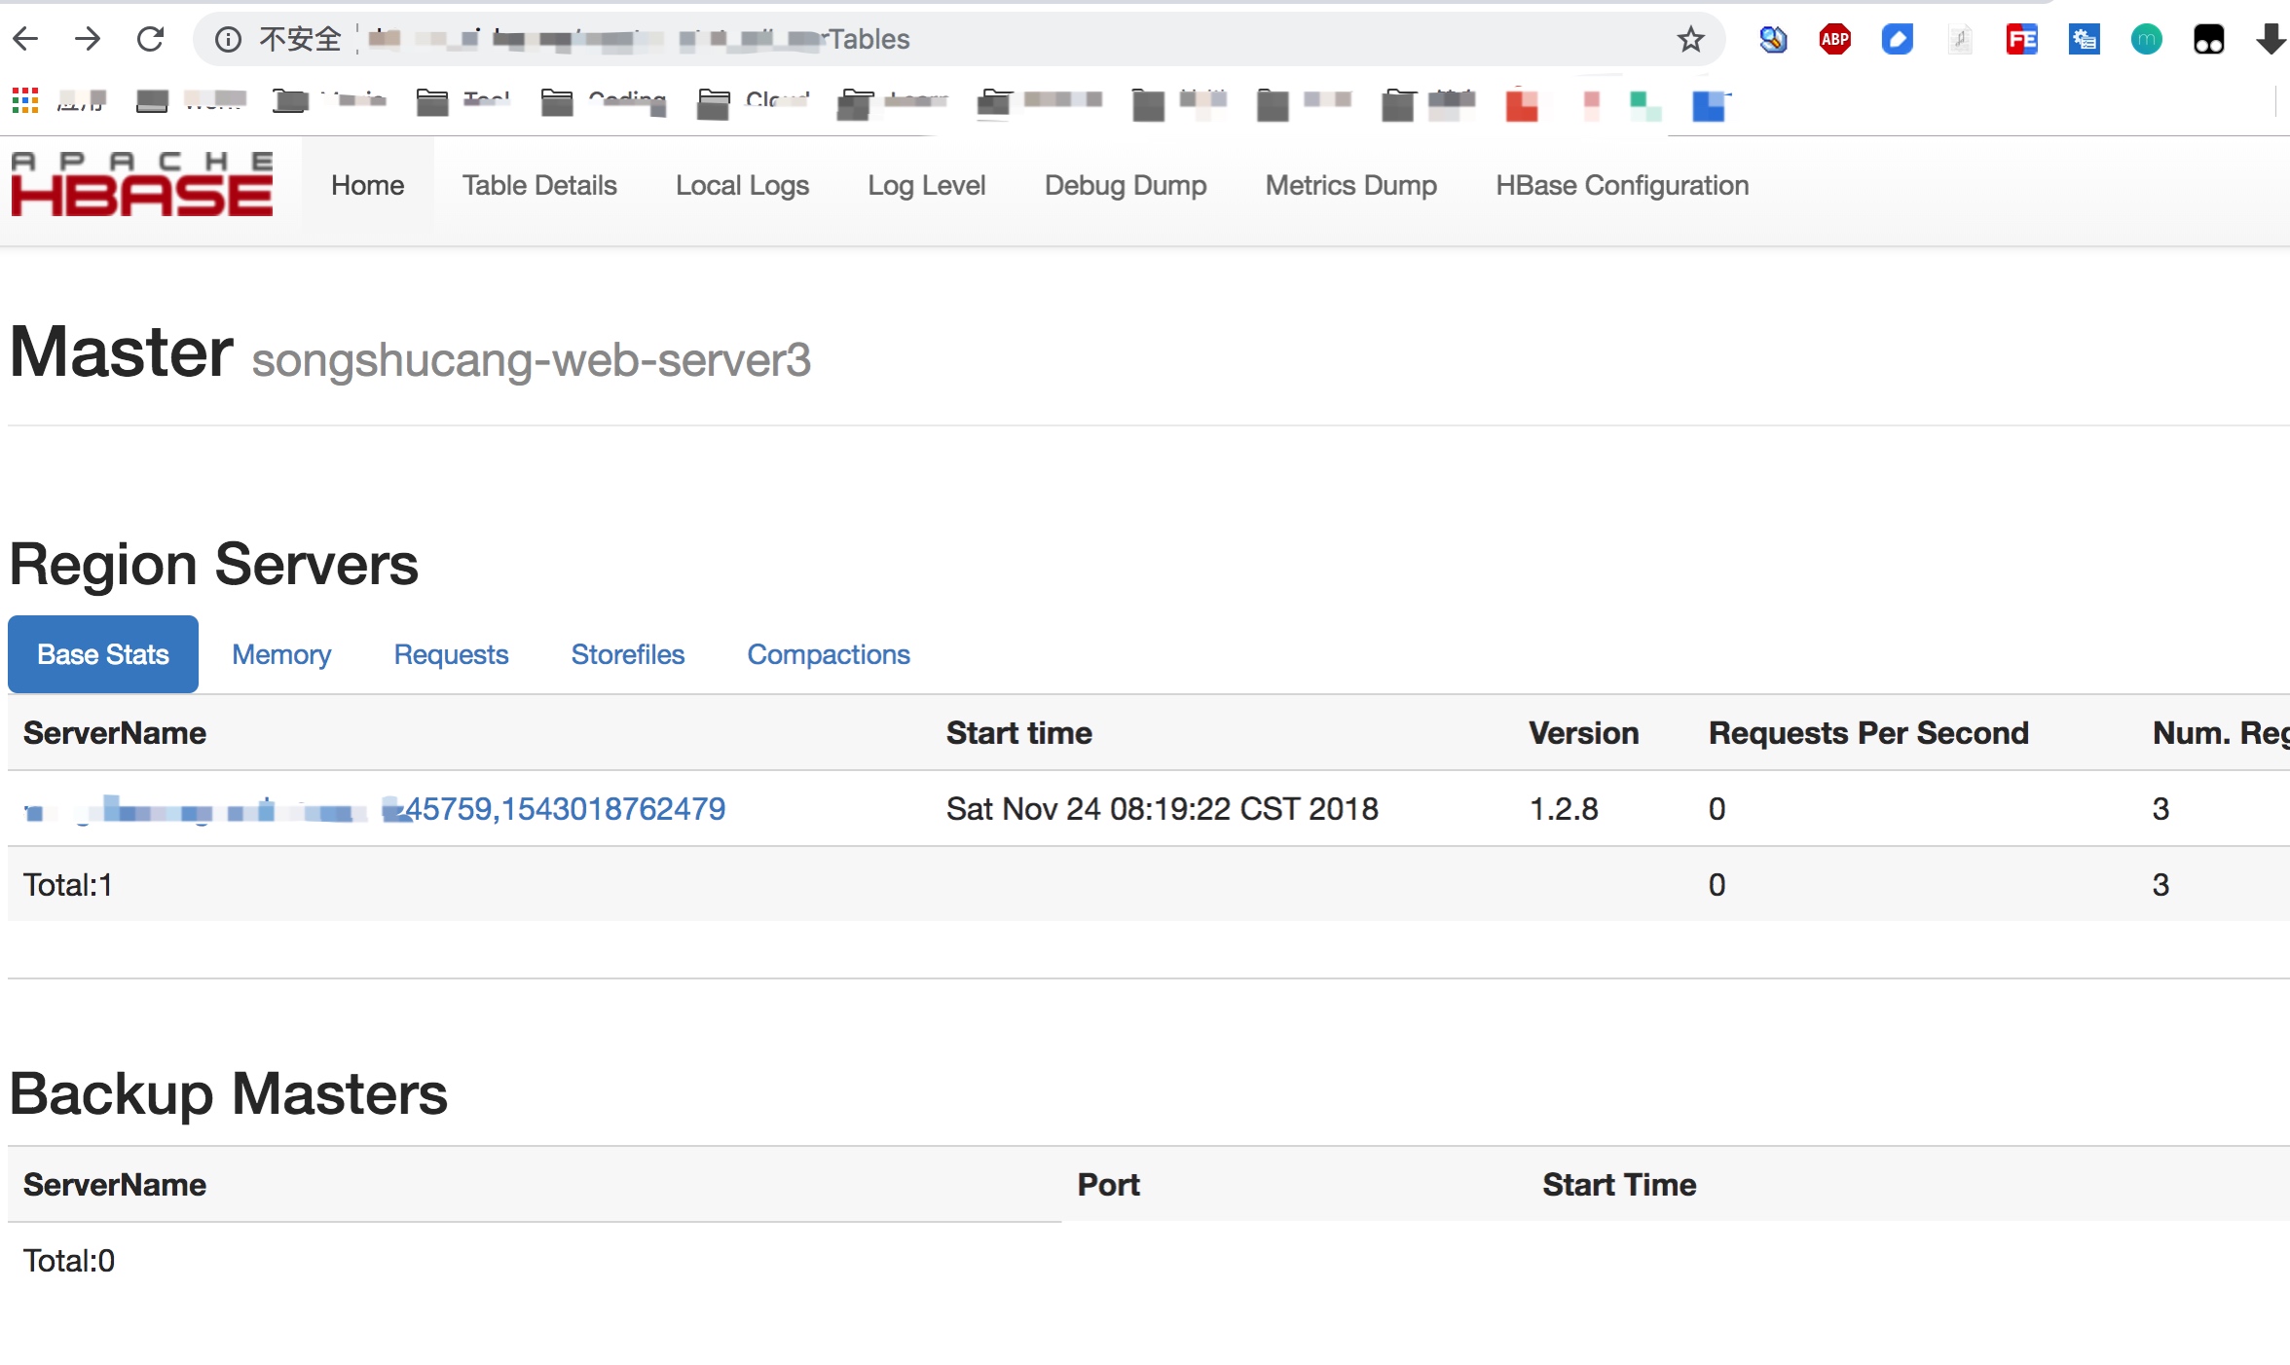Click the site info insecure icon

click(228, 39)
